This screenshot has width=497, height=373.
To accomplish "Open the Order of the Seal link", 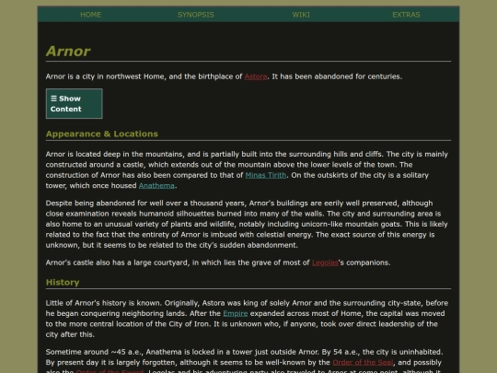I will click(x=363, y=362).
